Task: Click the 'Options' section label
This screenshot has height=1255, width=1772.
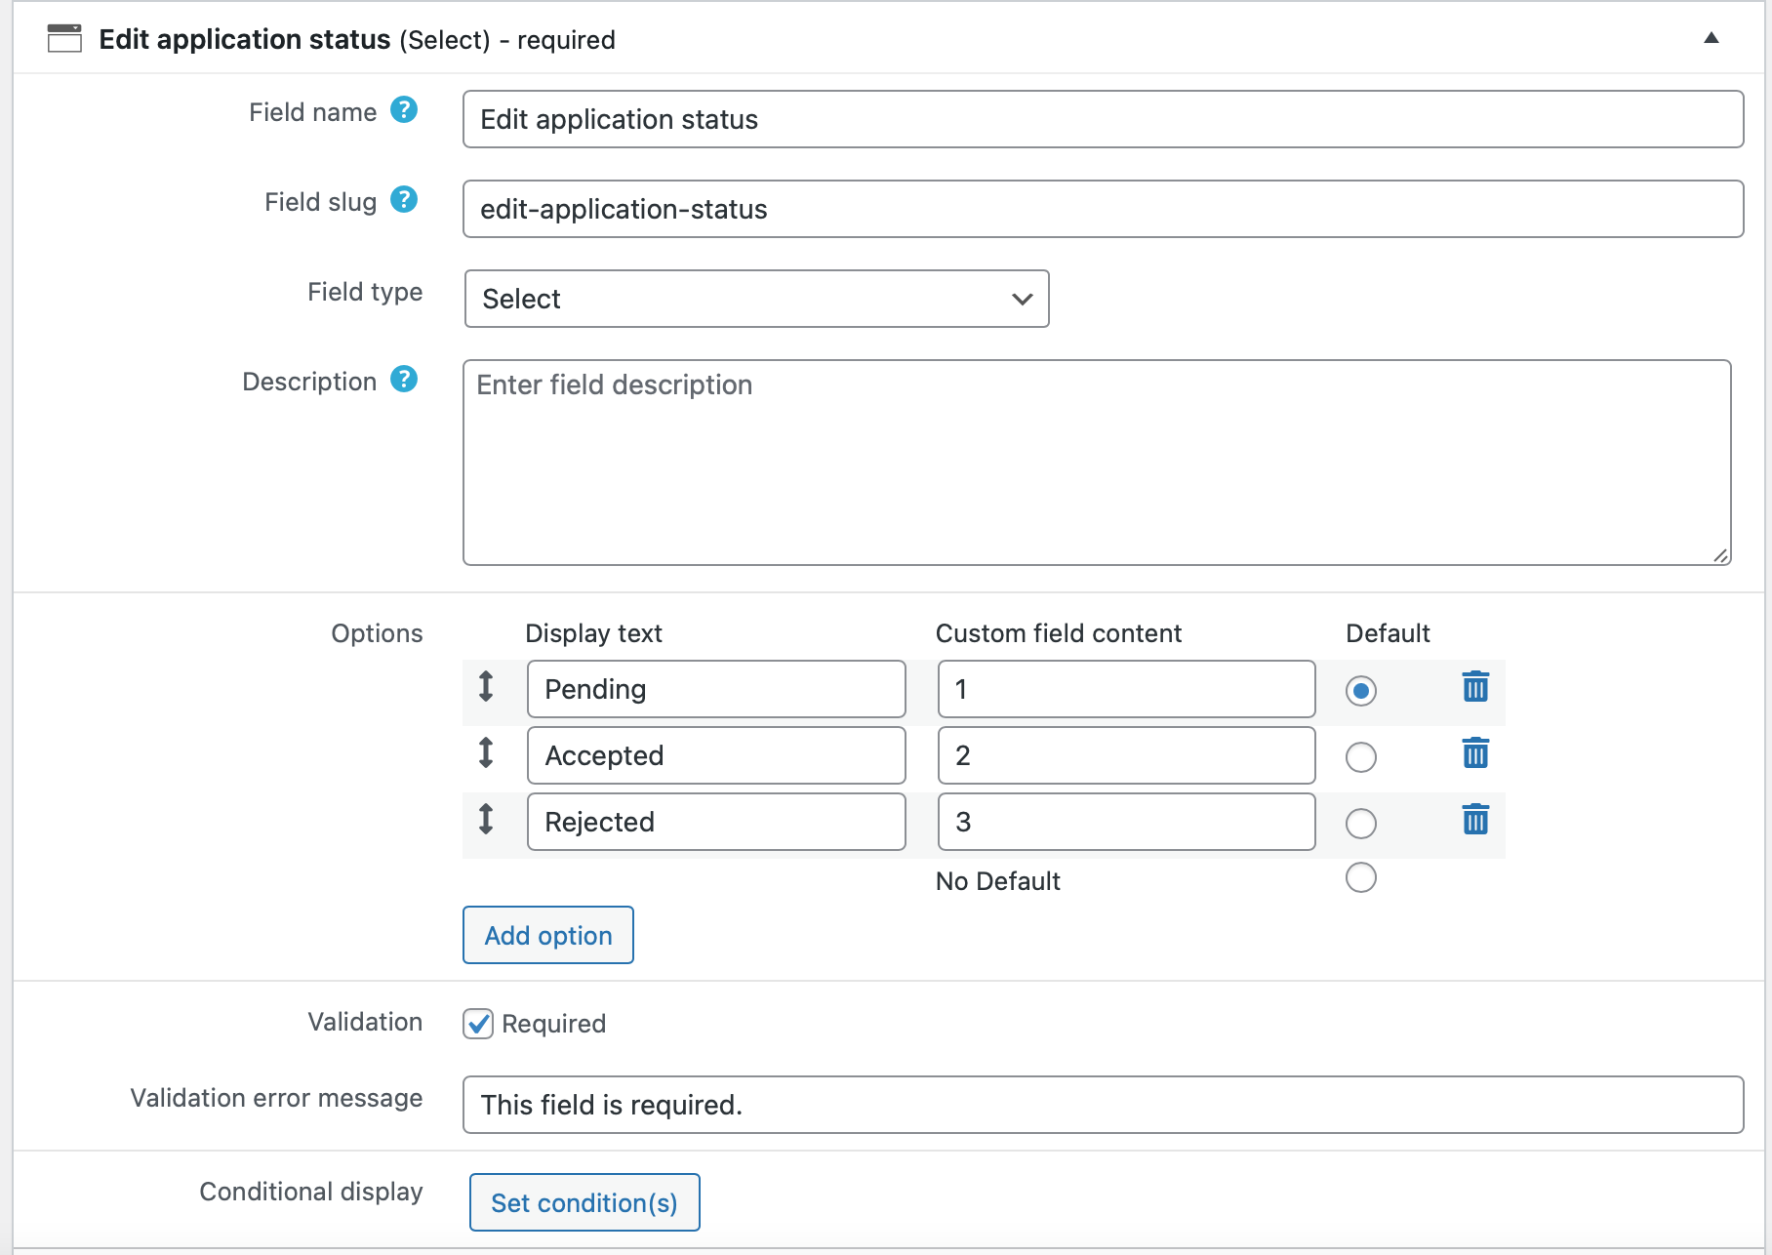Action: tap(377, 633)
